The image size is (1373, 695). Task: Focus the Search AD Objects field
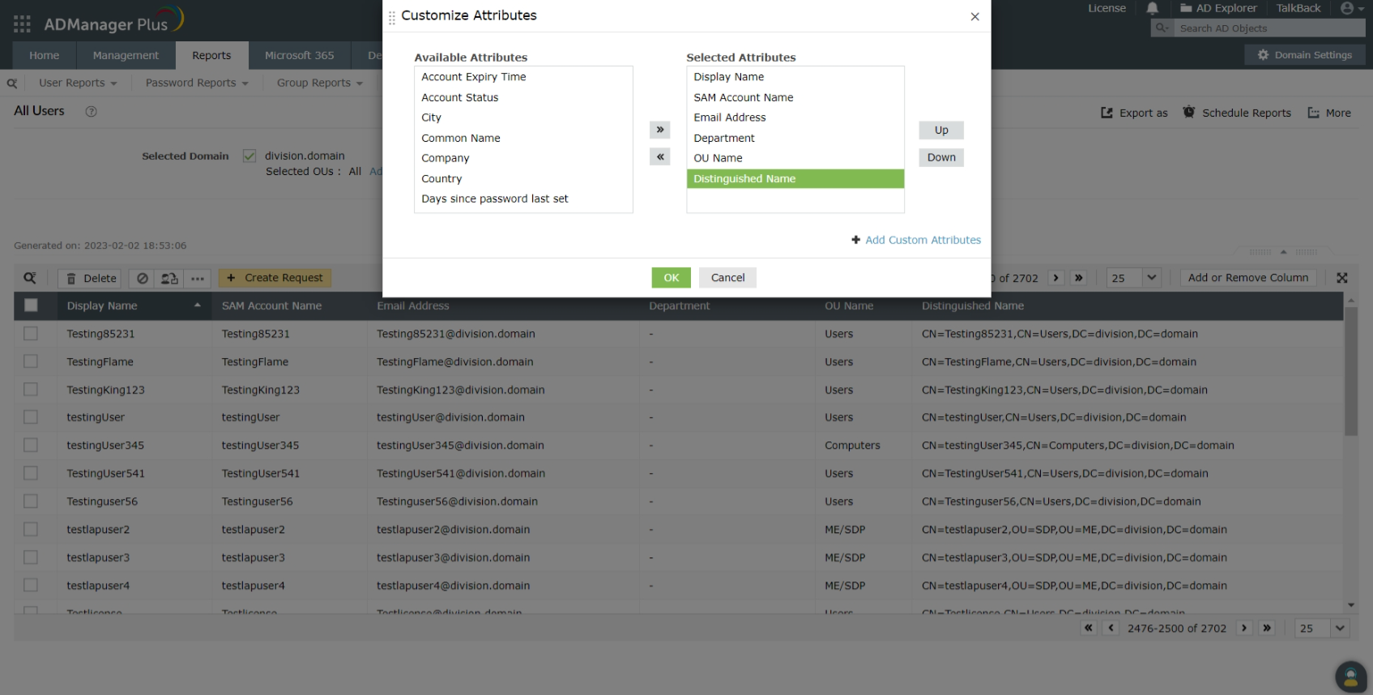click(x=1269, y=28)
